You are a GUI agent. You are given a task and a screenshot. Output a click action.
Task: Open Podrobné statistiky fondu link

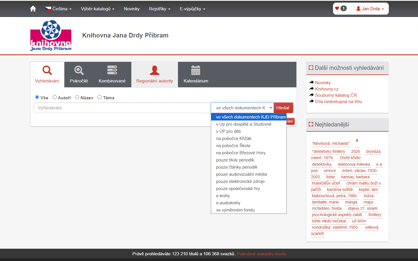[x=261, y=254]
